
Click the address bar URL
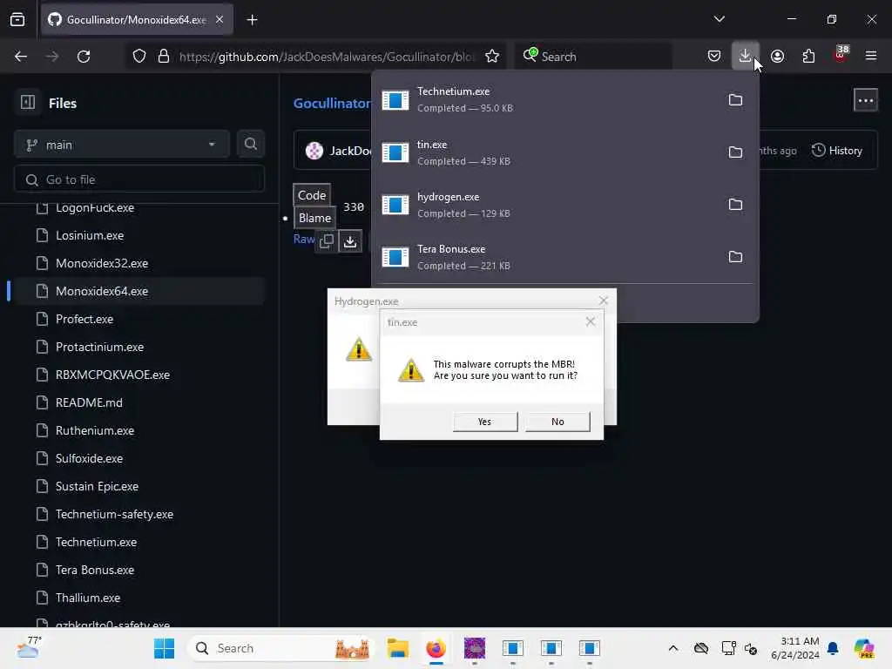[326, 57]
